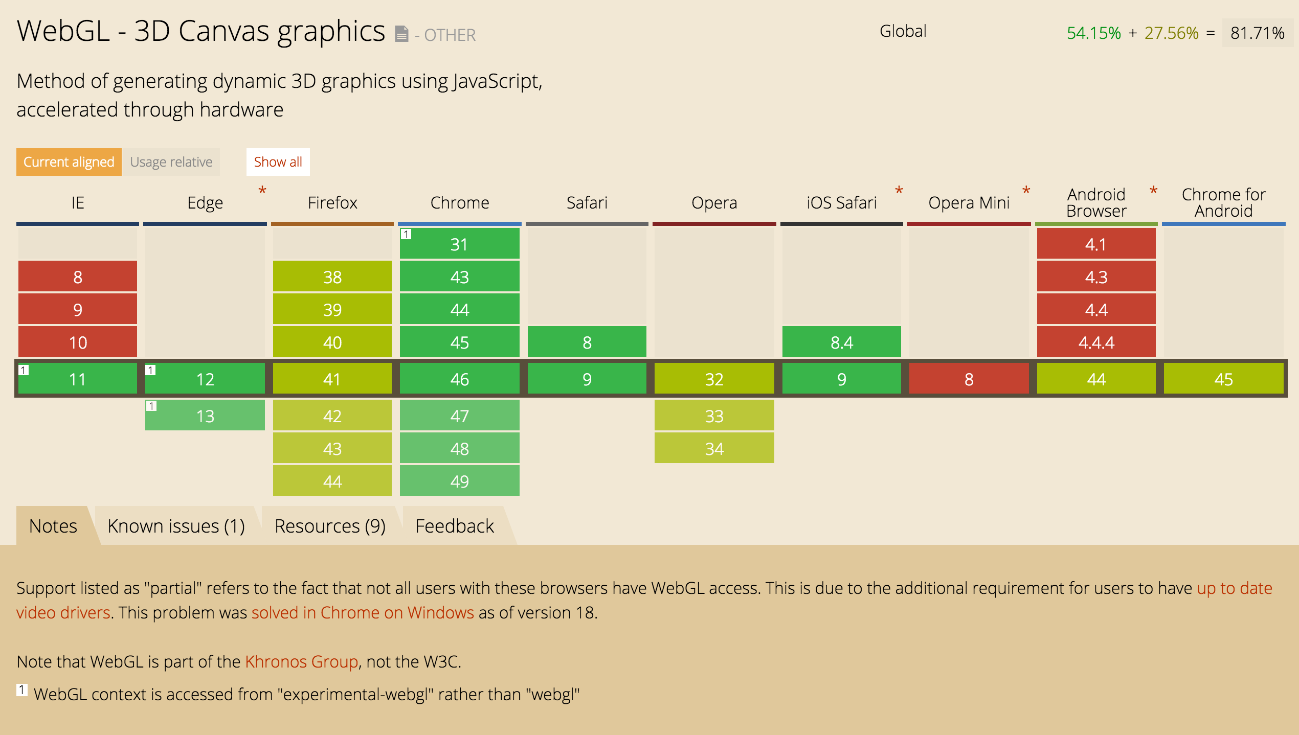Switch to Current aligned view
Viewport: 1299px width, 735px height.
point(69,162)
